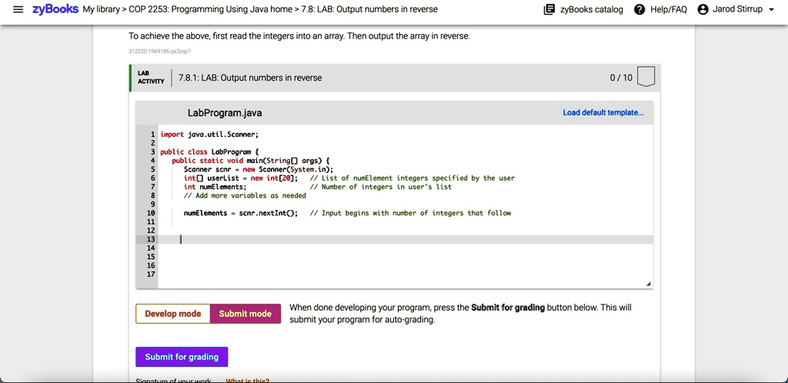This screenshot has width=788, height=383.
Task: Click the 0 / 10 score text
Action: [621, 78]
